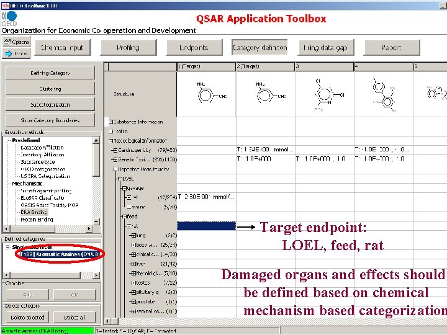Expand the seminal vesicle endpoint row

133,311
